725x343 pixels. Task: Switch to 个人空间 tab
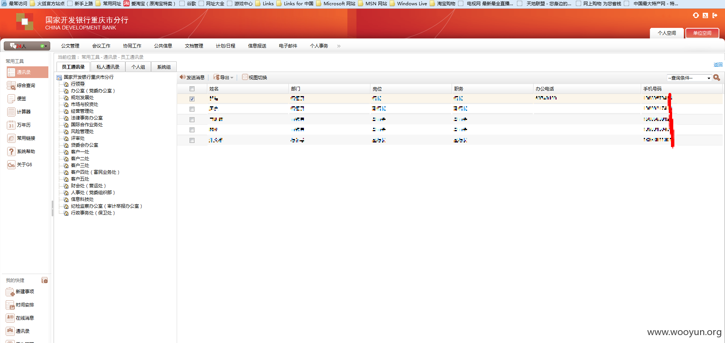coord(667,33)
